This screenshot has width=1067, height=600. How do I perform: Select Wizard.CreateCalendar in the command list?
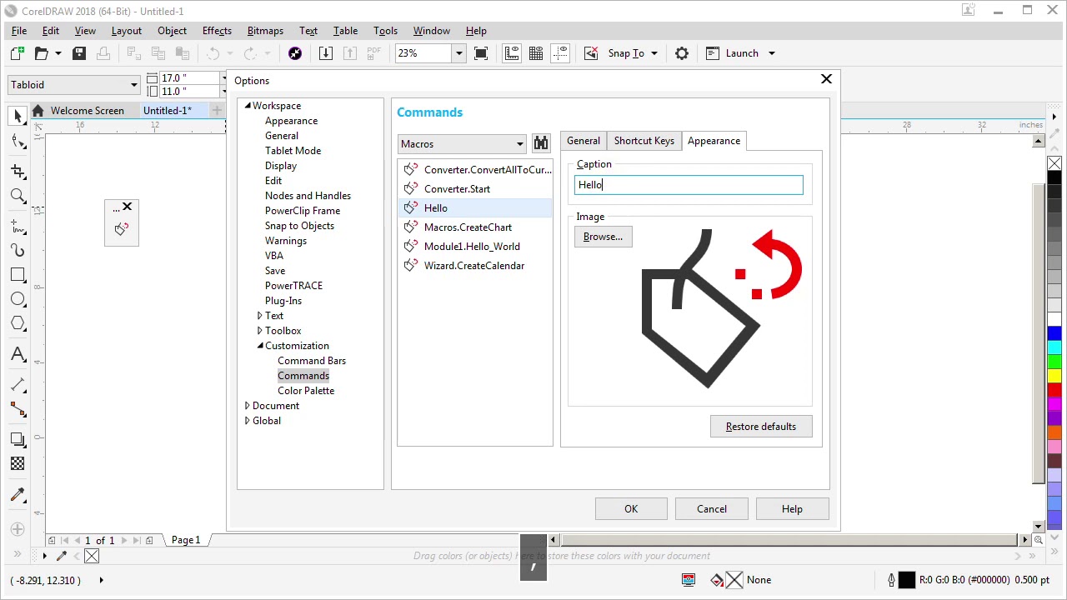tap(474, 266)
